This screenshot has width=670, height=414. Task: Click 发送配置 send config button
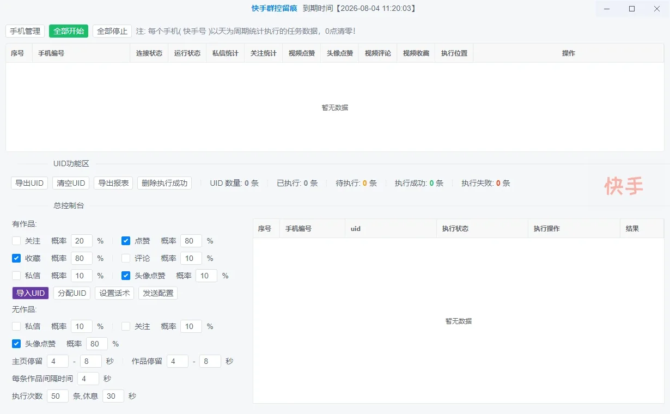pos(158,293)
